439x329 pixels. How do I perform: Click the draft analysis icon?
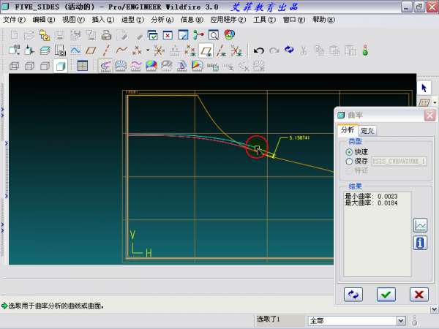click(181, 66)
